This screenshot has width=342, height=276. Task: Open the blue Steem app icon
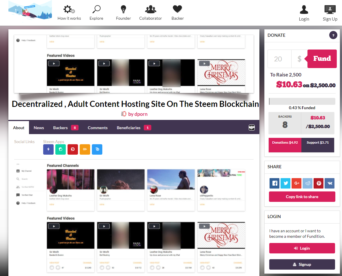(x=97, y=149)
